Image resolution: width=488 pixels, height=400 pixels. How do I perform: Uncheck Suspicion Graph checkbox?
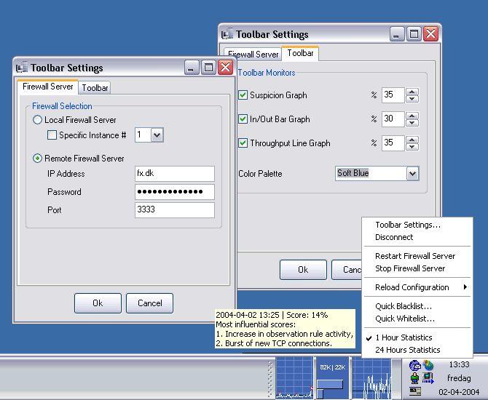coord(243,95)
